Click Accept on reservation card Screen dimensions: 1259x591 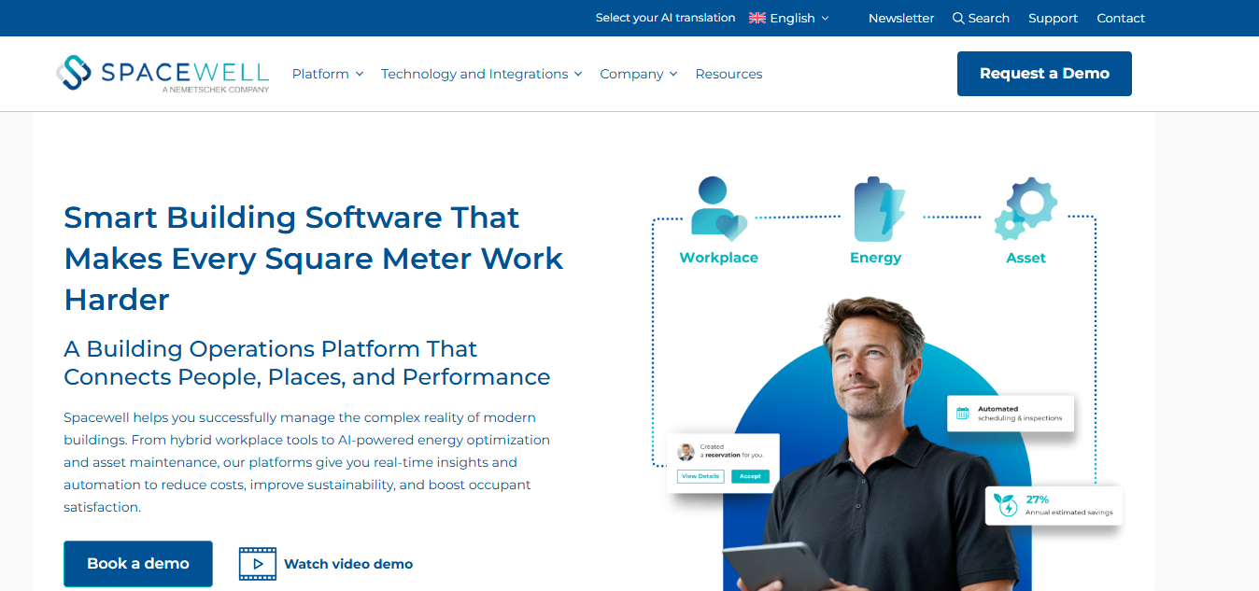(751, 476)
